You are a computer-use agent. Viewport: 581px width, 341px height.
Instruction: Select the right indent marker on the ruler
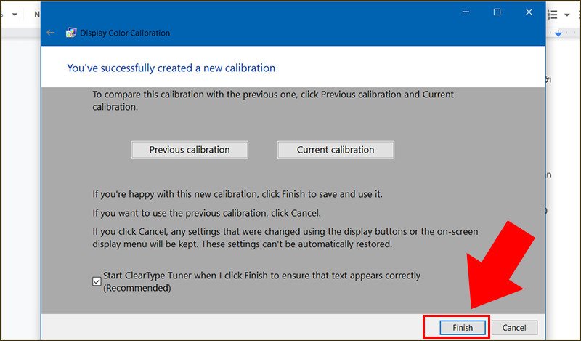tap(558, 34)
